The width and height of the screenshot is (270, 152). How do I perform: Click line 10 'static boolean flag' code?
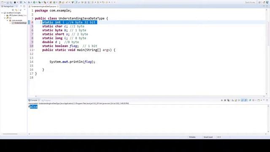point(70,46)
